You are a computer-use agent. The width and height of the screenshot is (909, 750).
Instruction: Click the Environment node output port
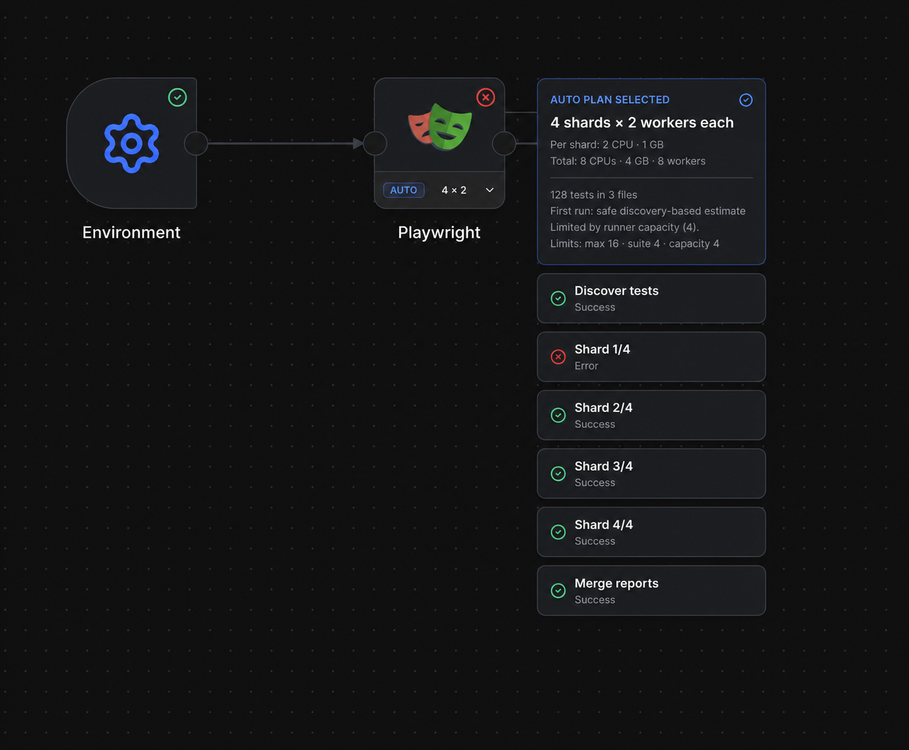[196, 143]
